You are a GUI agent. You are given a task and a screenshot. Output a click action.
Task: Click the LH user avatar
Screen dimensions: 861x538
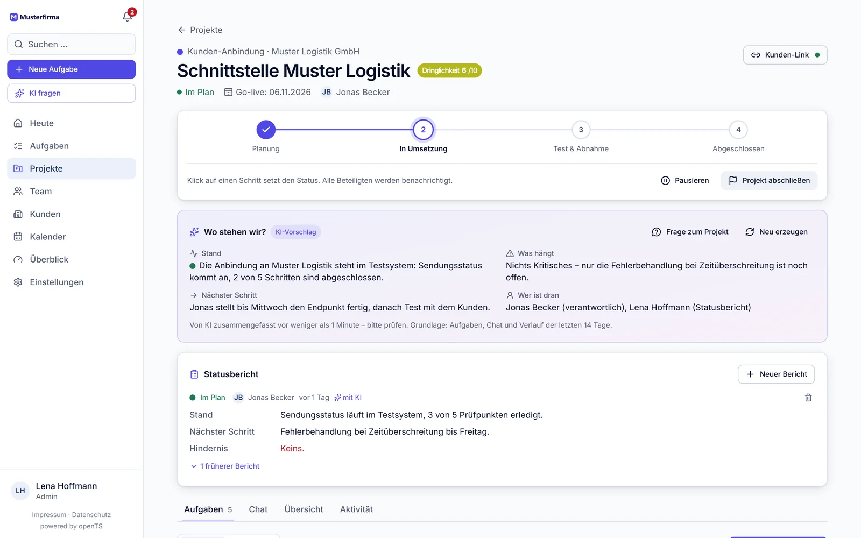click(x=20, y=491)
